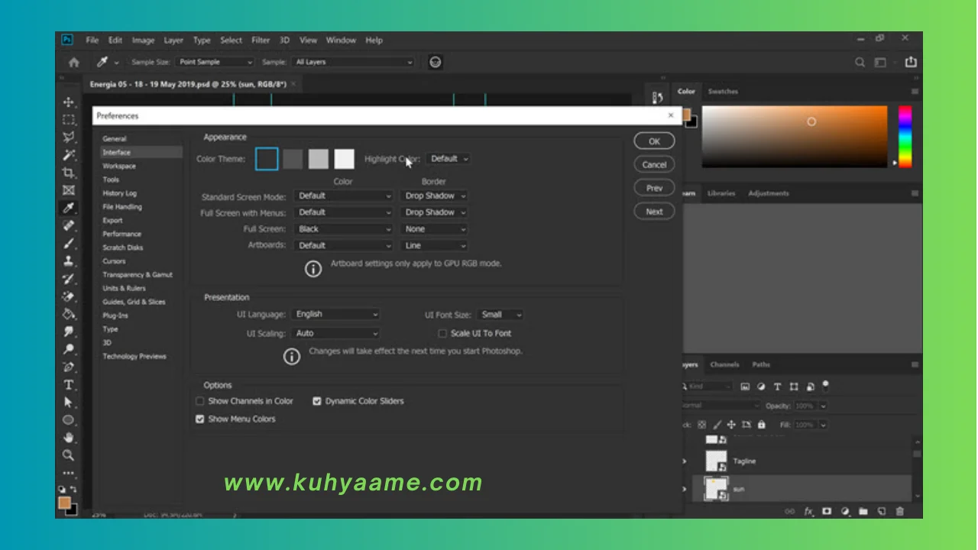Open the UI Font Size dropdown
Image resolution: width=978 pixels, height=550 pixels.
click(500, 315)
